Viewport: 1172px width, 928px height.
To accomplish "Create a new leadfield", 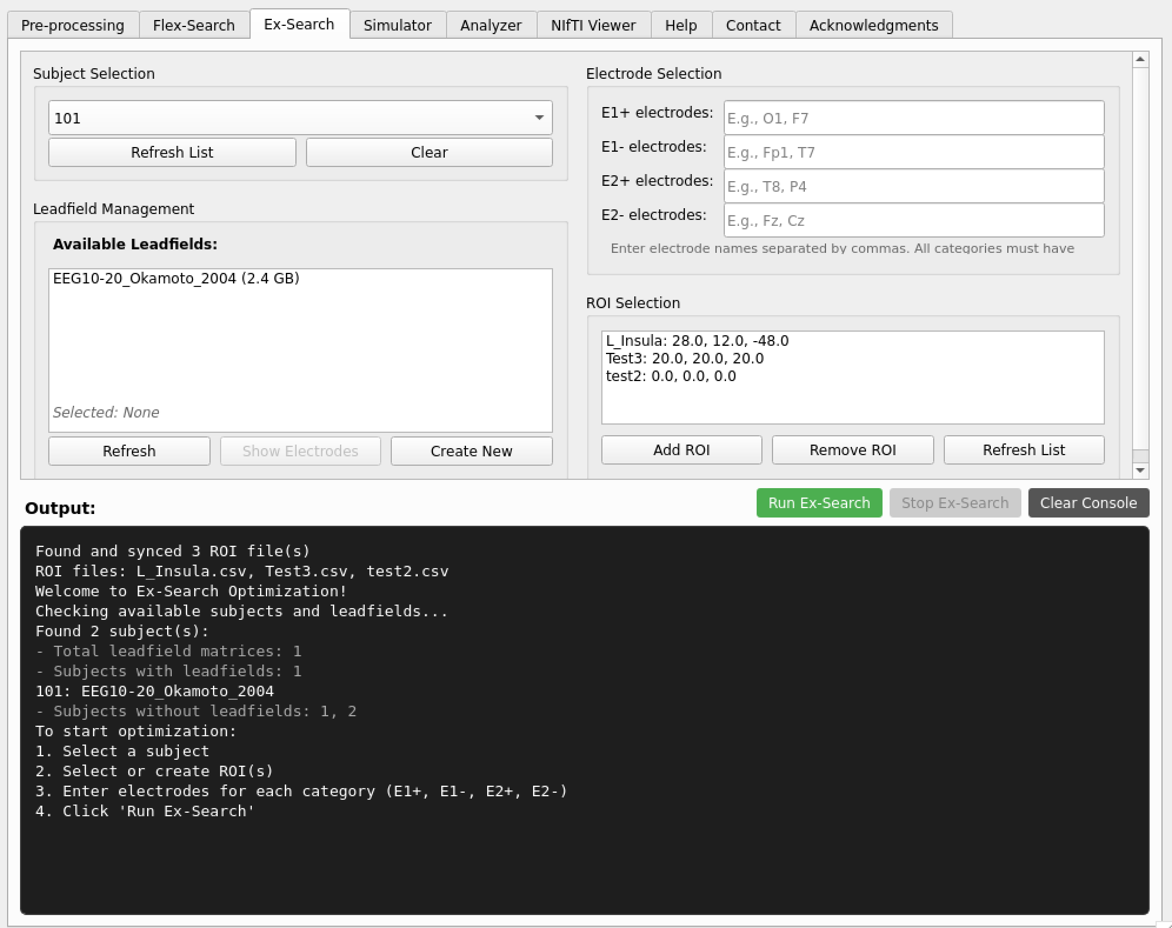I will click(472, 451).
